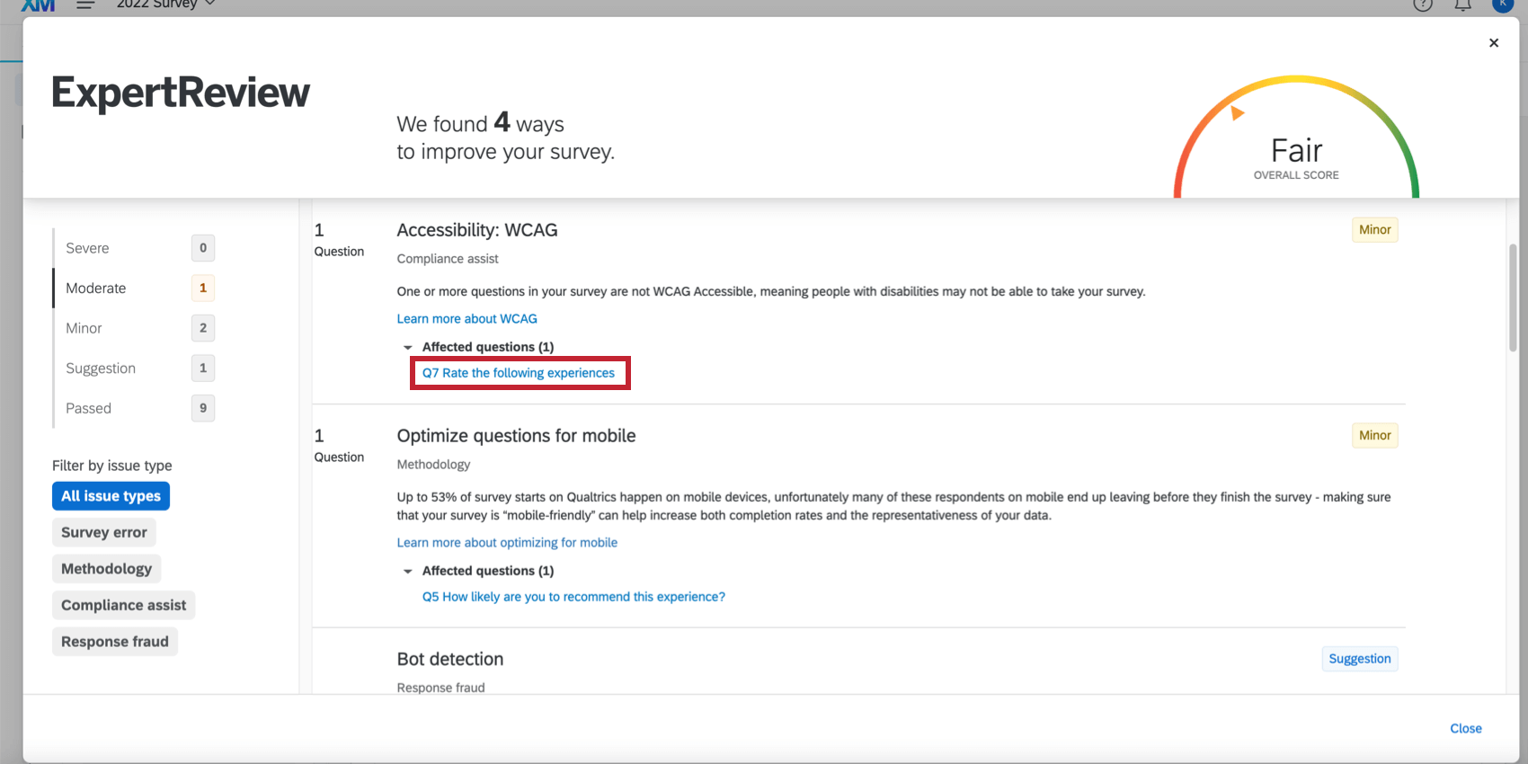This screenshot has height=764, width=1528.
Task: Select the Moderate severity tab
Action: pyautogui.click(x=96, y=289)
